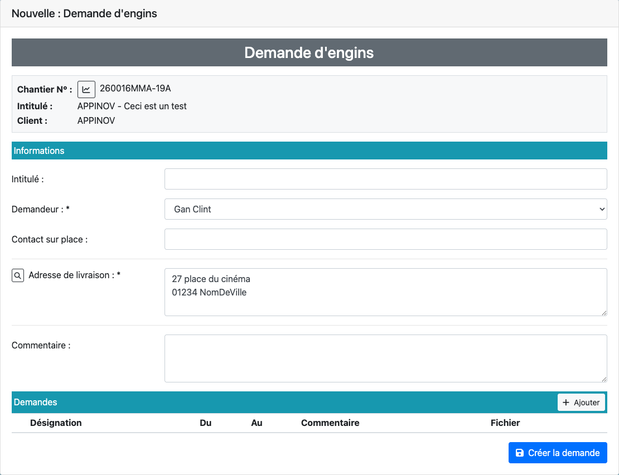619x475 pixels.
Task: Click the delivery address text area
Action: 385,292
